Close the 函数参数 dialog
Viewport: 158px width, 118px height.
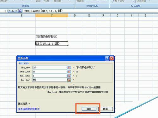[x=112, y=58]
